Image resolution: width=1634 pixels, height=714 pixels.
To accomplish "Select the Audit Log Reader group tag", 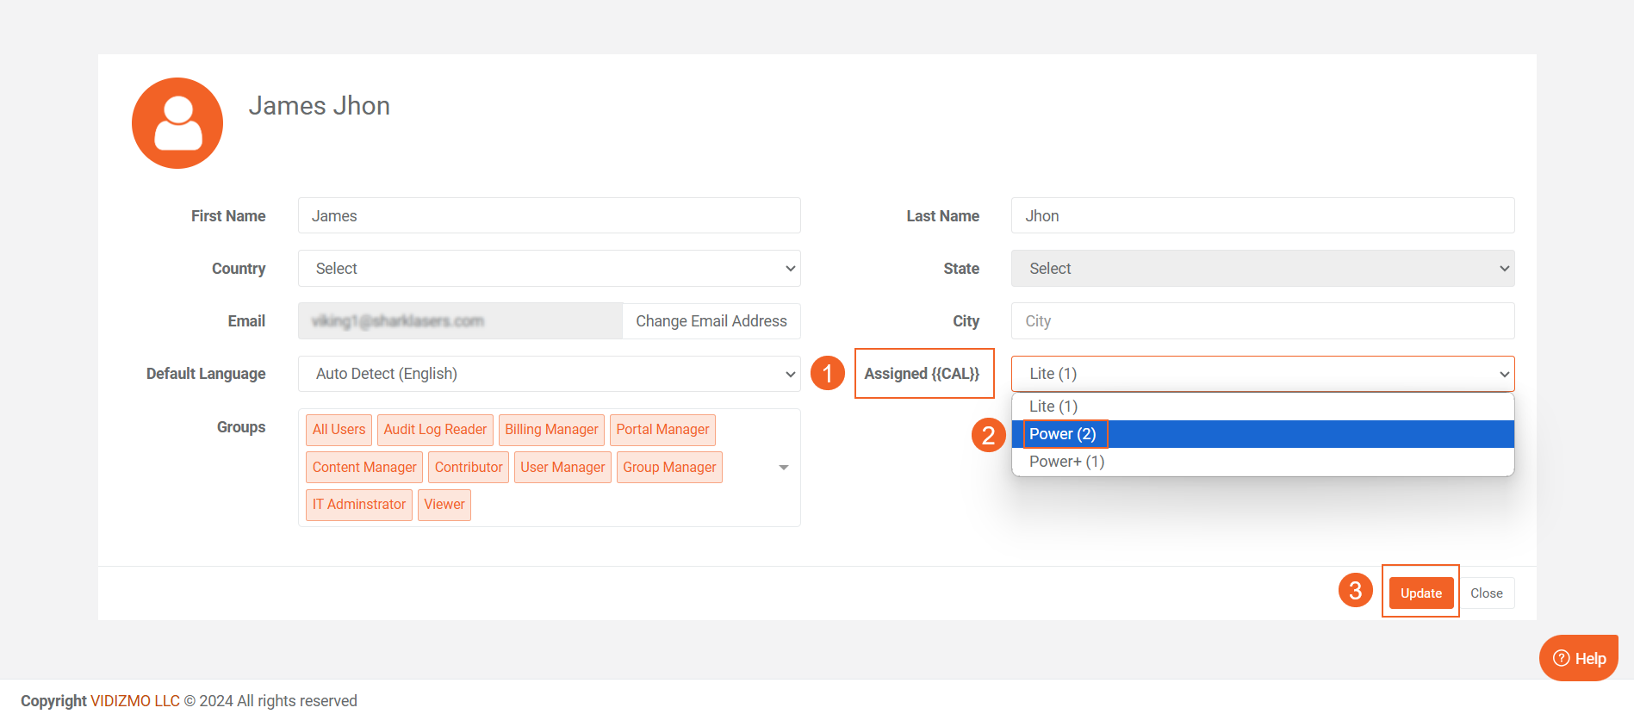I will [435, 430].
